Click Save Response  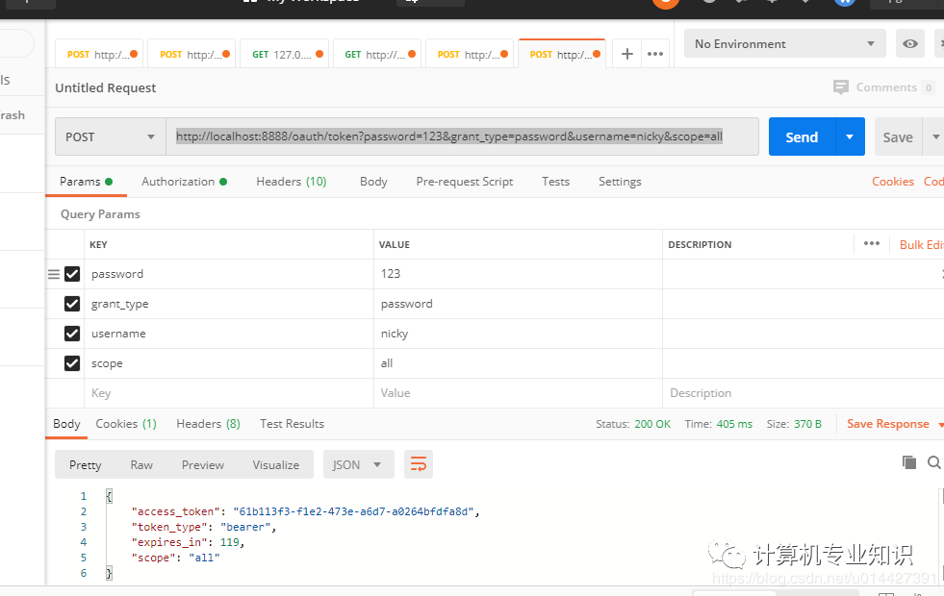887,424
